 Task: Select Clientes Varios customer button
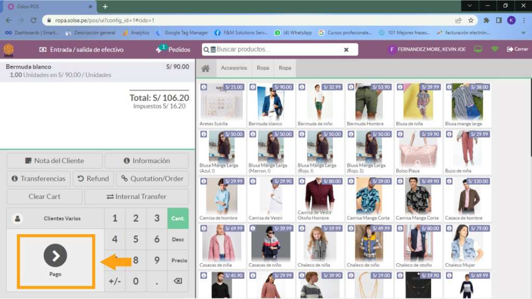(x=55, y=219)
